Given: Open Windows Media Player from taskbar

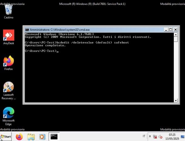Looking at the screenshot, I should coord(42,137).
